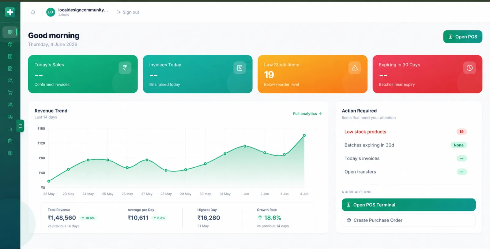Click the Open POS Terminal button

409,205
